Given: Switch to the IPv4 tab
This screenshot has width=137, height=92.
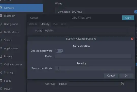Looking at the screenshot, I should coord(55,24).
